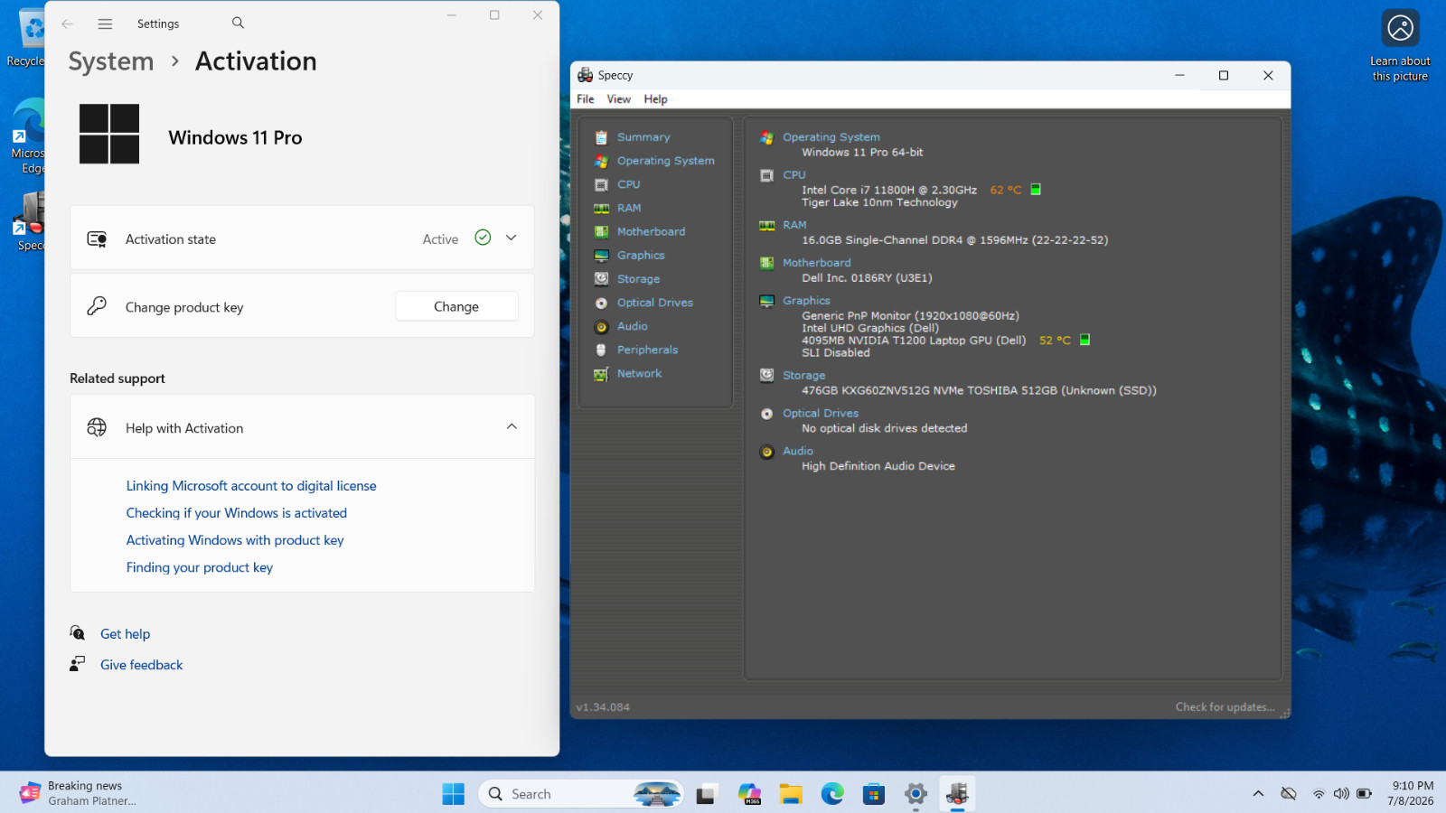Expand the Activation state chevron
Screen dimensions: 1446x813
pyautogui.click(x=511, y=238)
